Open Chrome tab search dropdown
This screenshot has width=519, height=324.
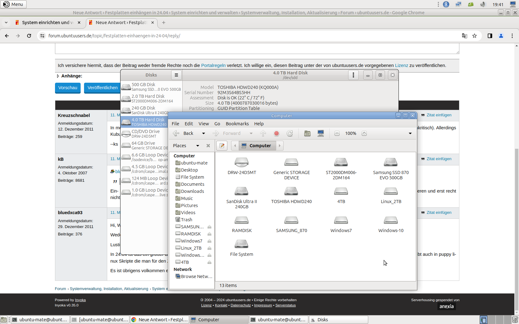[6, 23]
